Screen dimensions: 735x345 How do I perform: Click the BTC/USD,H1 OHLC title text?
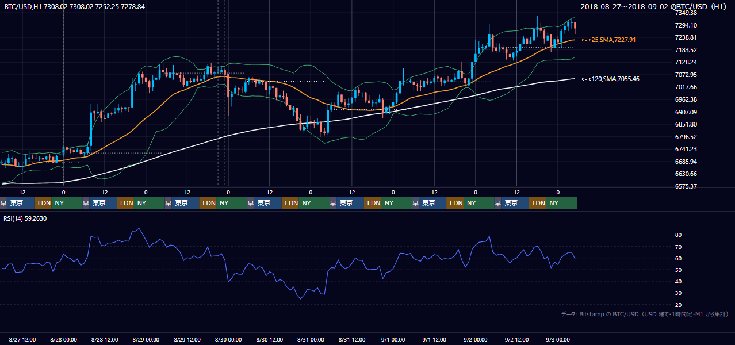[x=75, y=6]
